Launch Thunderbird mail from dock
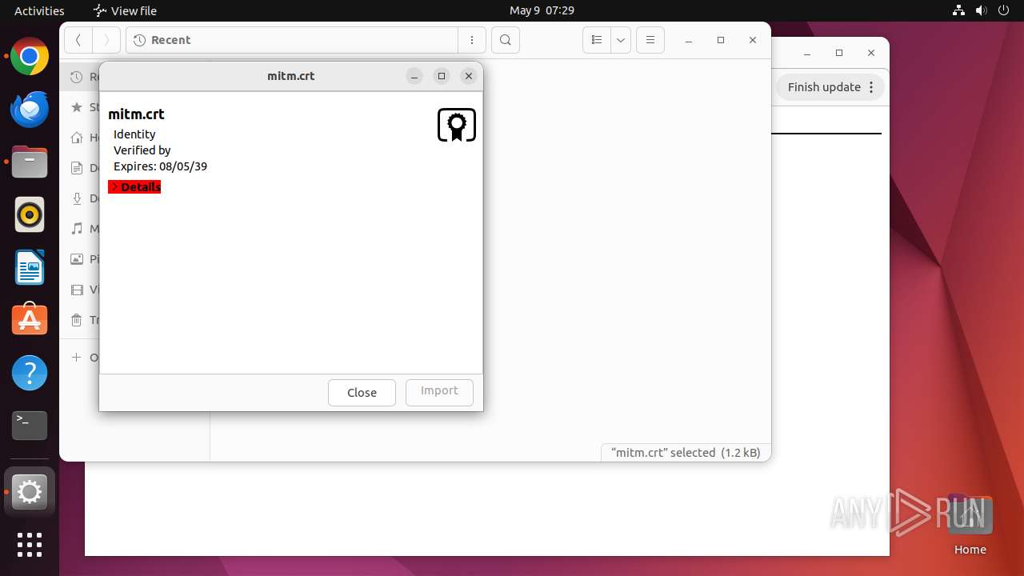 click(x=30, y=110)
